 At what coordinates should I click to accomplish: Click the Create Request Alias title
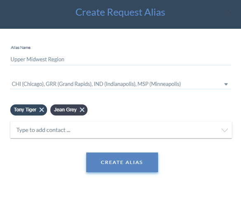(120, 12)
